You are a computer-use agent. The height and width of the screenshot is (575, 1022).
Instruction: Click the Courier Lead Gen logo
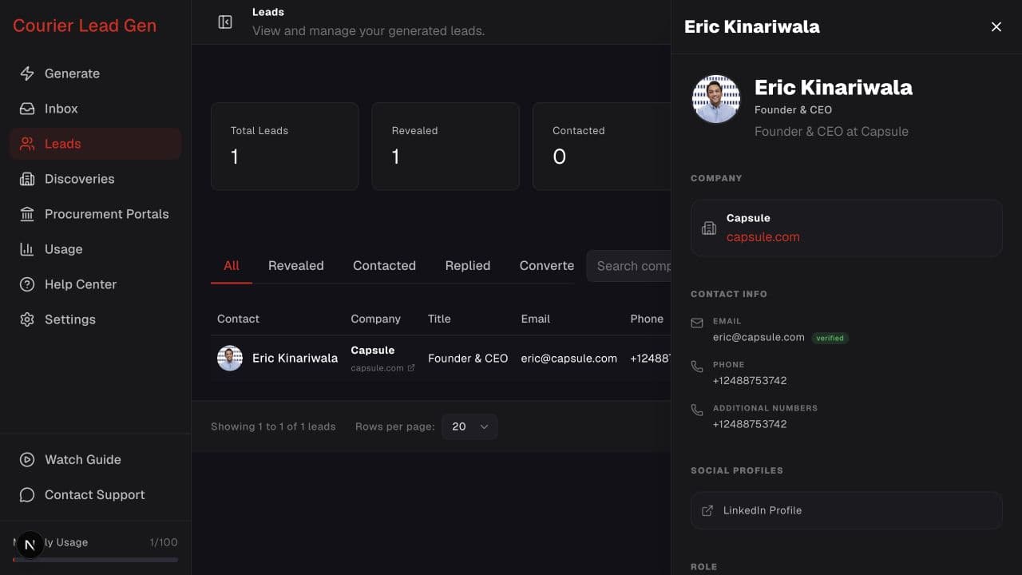85,26
